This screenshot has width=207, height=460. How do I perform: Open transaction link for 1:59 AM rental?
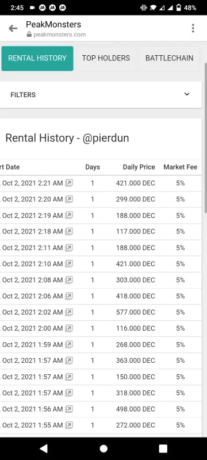69,344
